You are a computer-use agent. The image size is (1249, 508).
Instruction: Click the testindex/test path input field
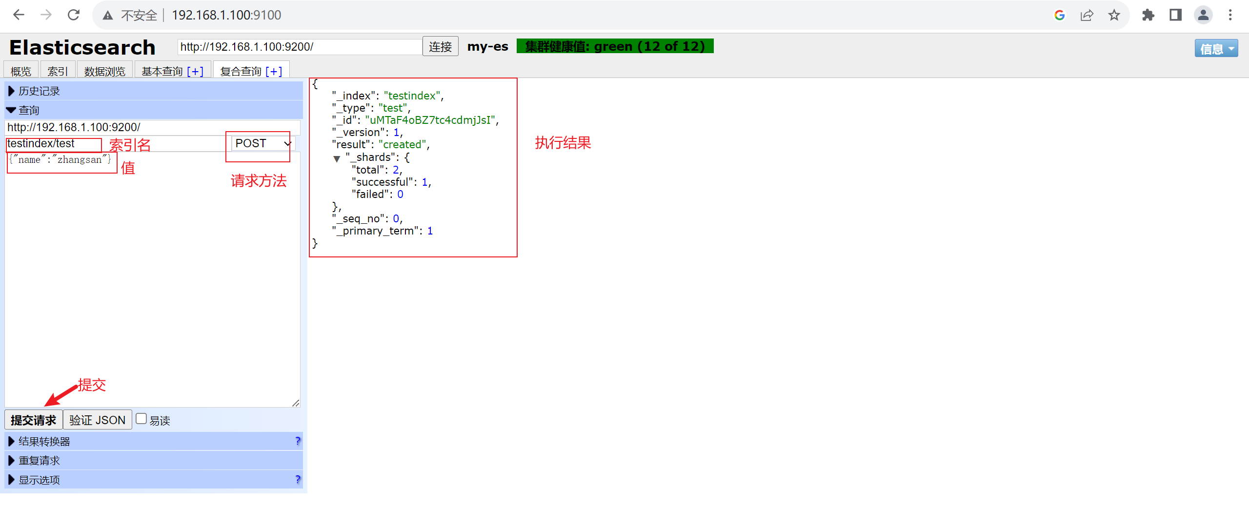(117, 143)
